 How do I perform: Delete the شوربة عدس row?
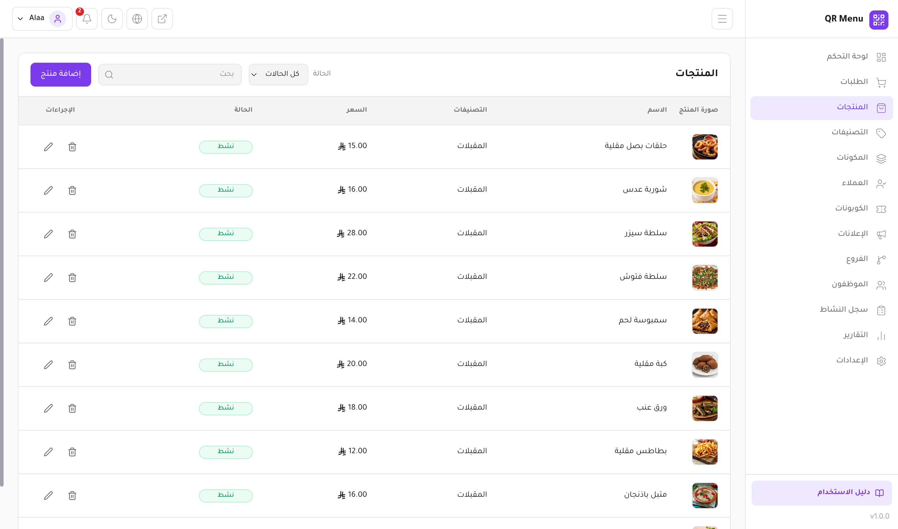72,190
